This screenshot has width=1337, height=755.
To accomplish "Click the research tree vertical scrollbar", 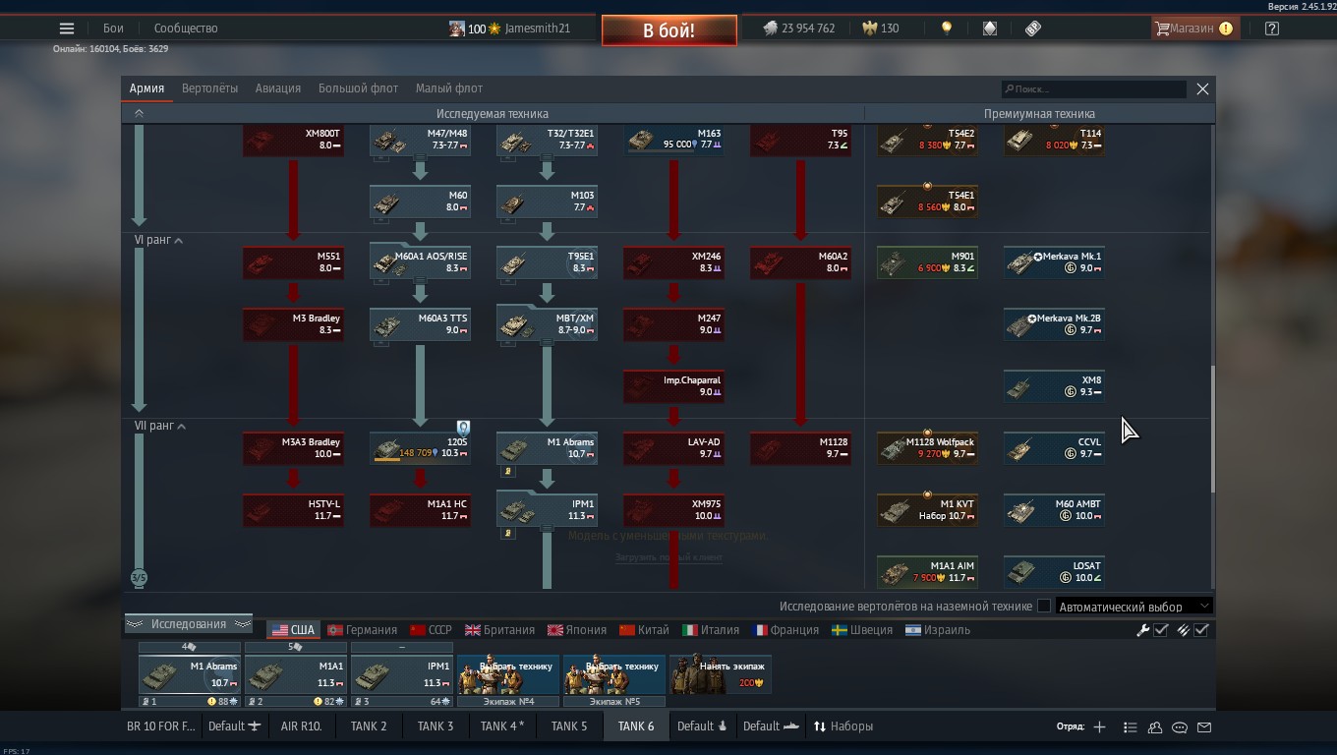I will point(1212,430).
